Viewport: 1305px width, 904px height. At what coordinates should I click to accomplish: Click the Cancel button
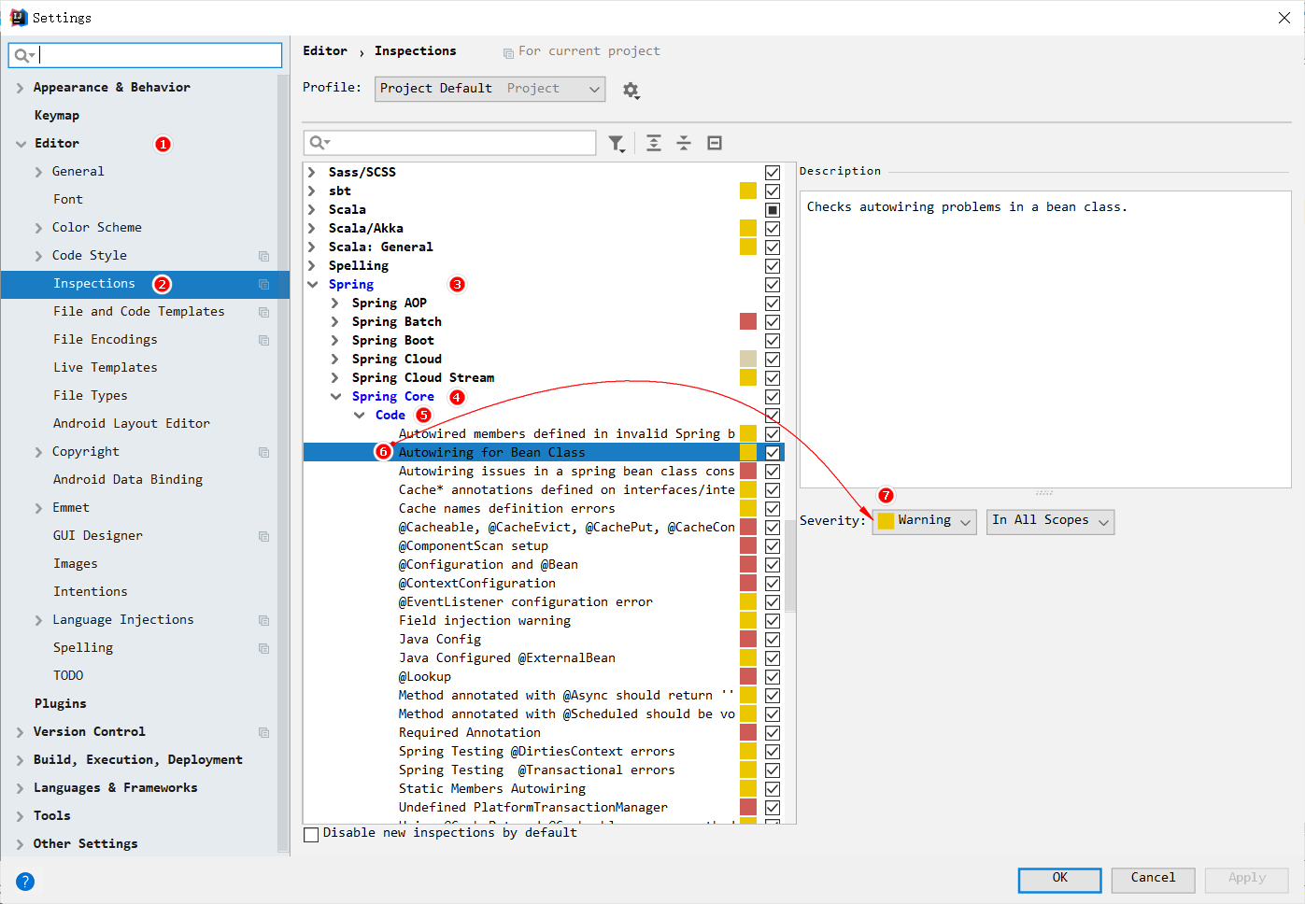pos(1153,880)
